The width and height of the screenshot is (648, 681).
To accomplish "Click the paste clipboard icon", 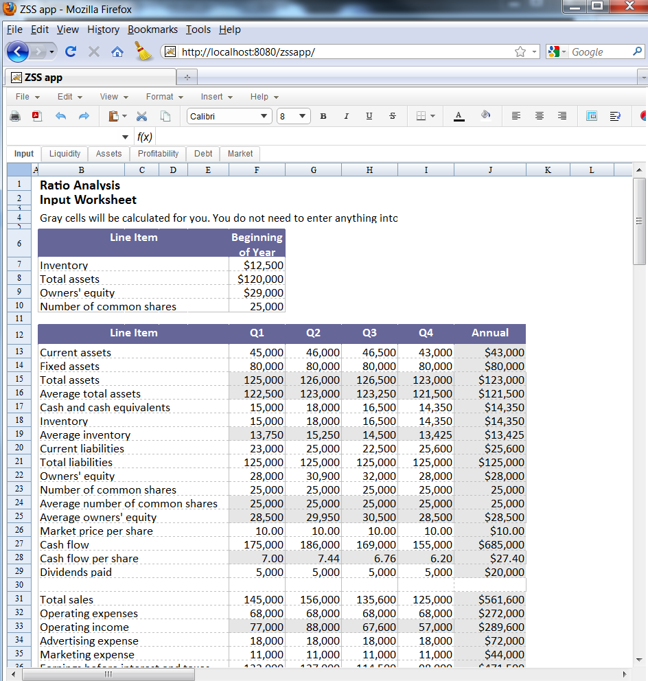I will pos(113,116).
